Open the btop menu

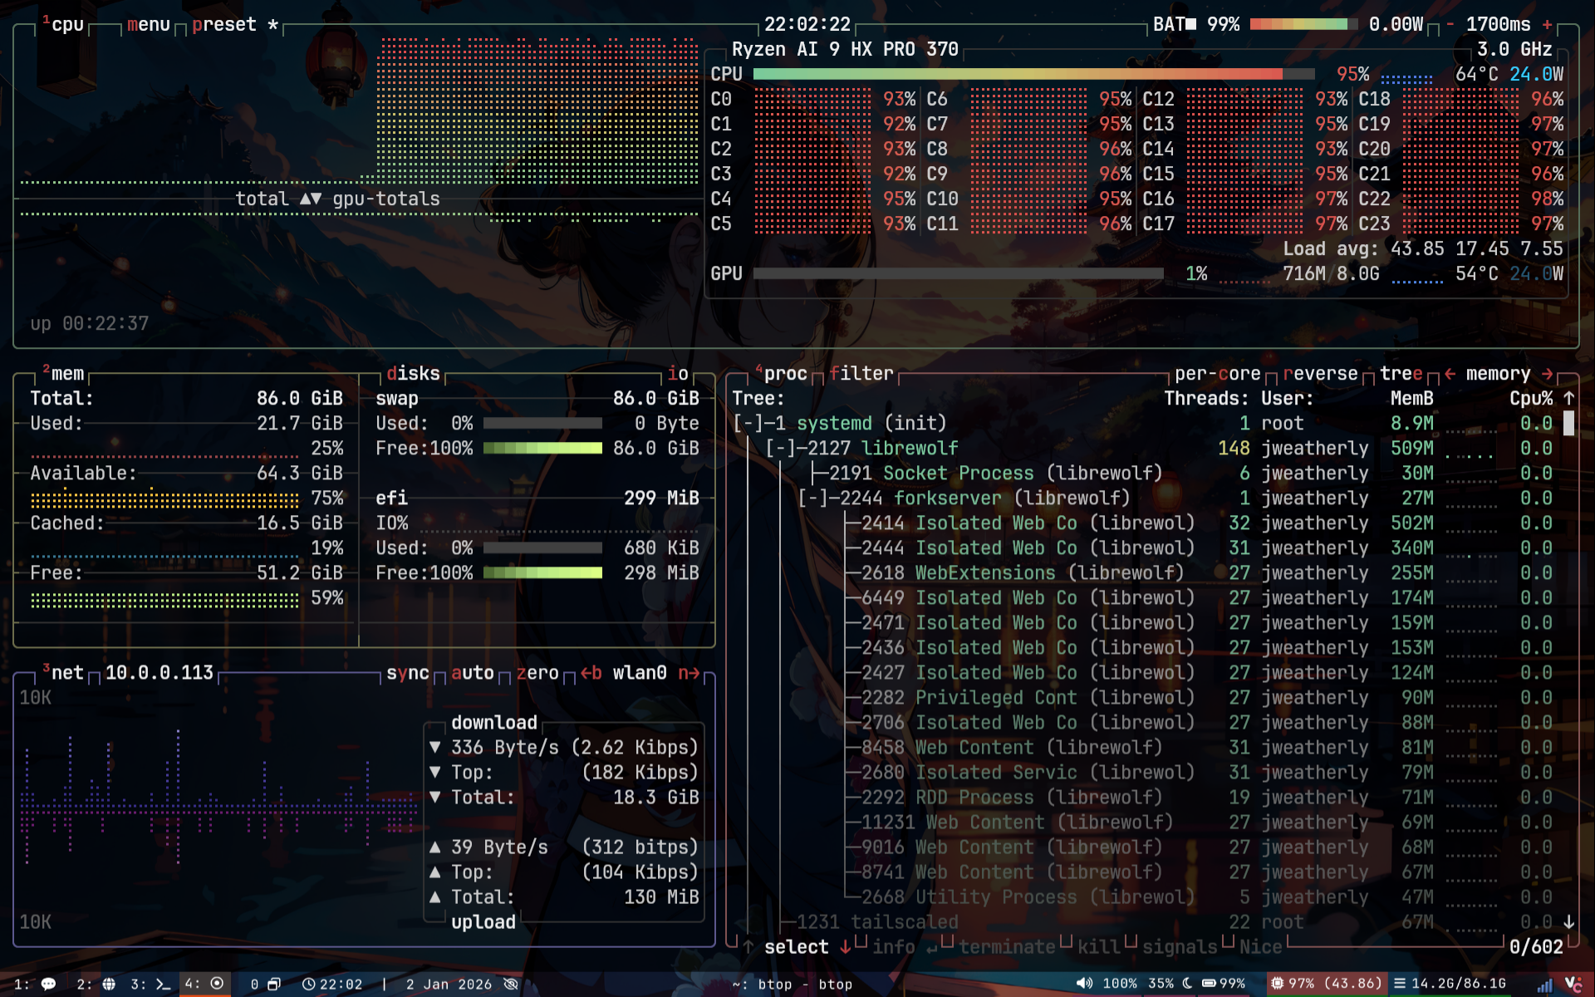click(x=148, y=25)
